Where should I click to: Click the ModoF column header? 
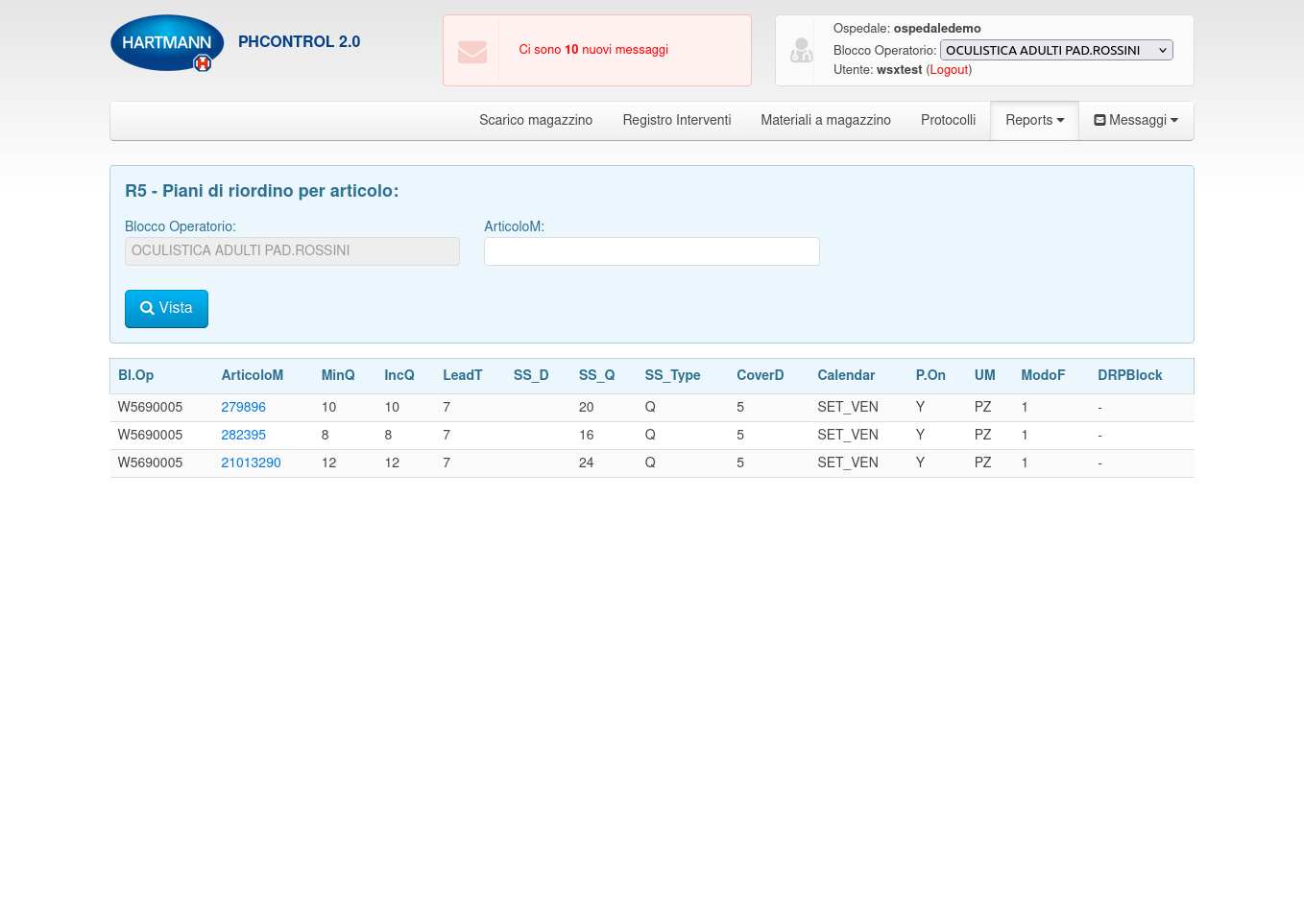(1043, 376)
